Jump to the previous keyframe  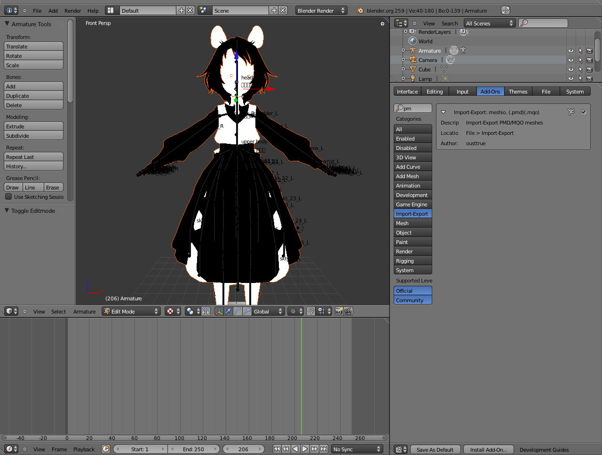(286, 449)
